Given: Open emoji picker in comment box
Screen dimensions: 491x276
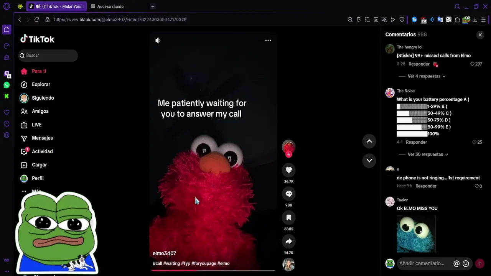Looking at the screenshot, I should click(x=466, y=263).
